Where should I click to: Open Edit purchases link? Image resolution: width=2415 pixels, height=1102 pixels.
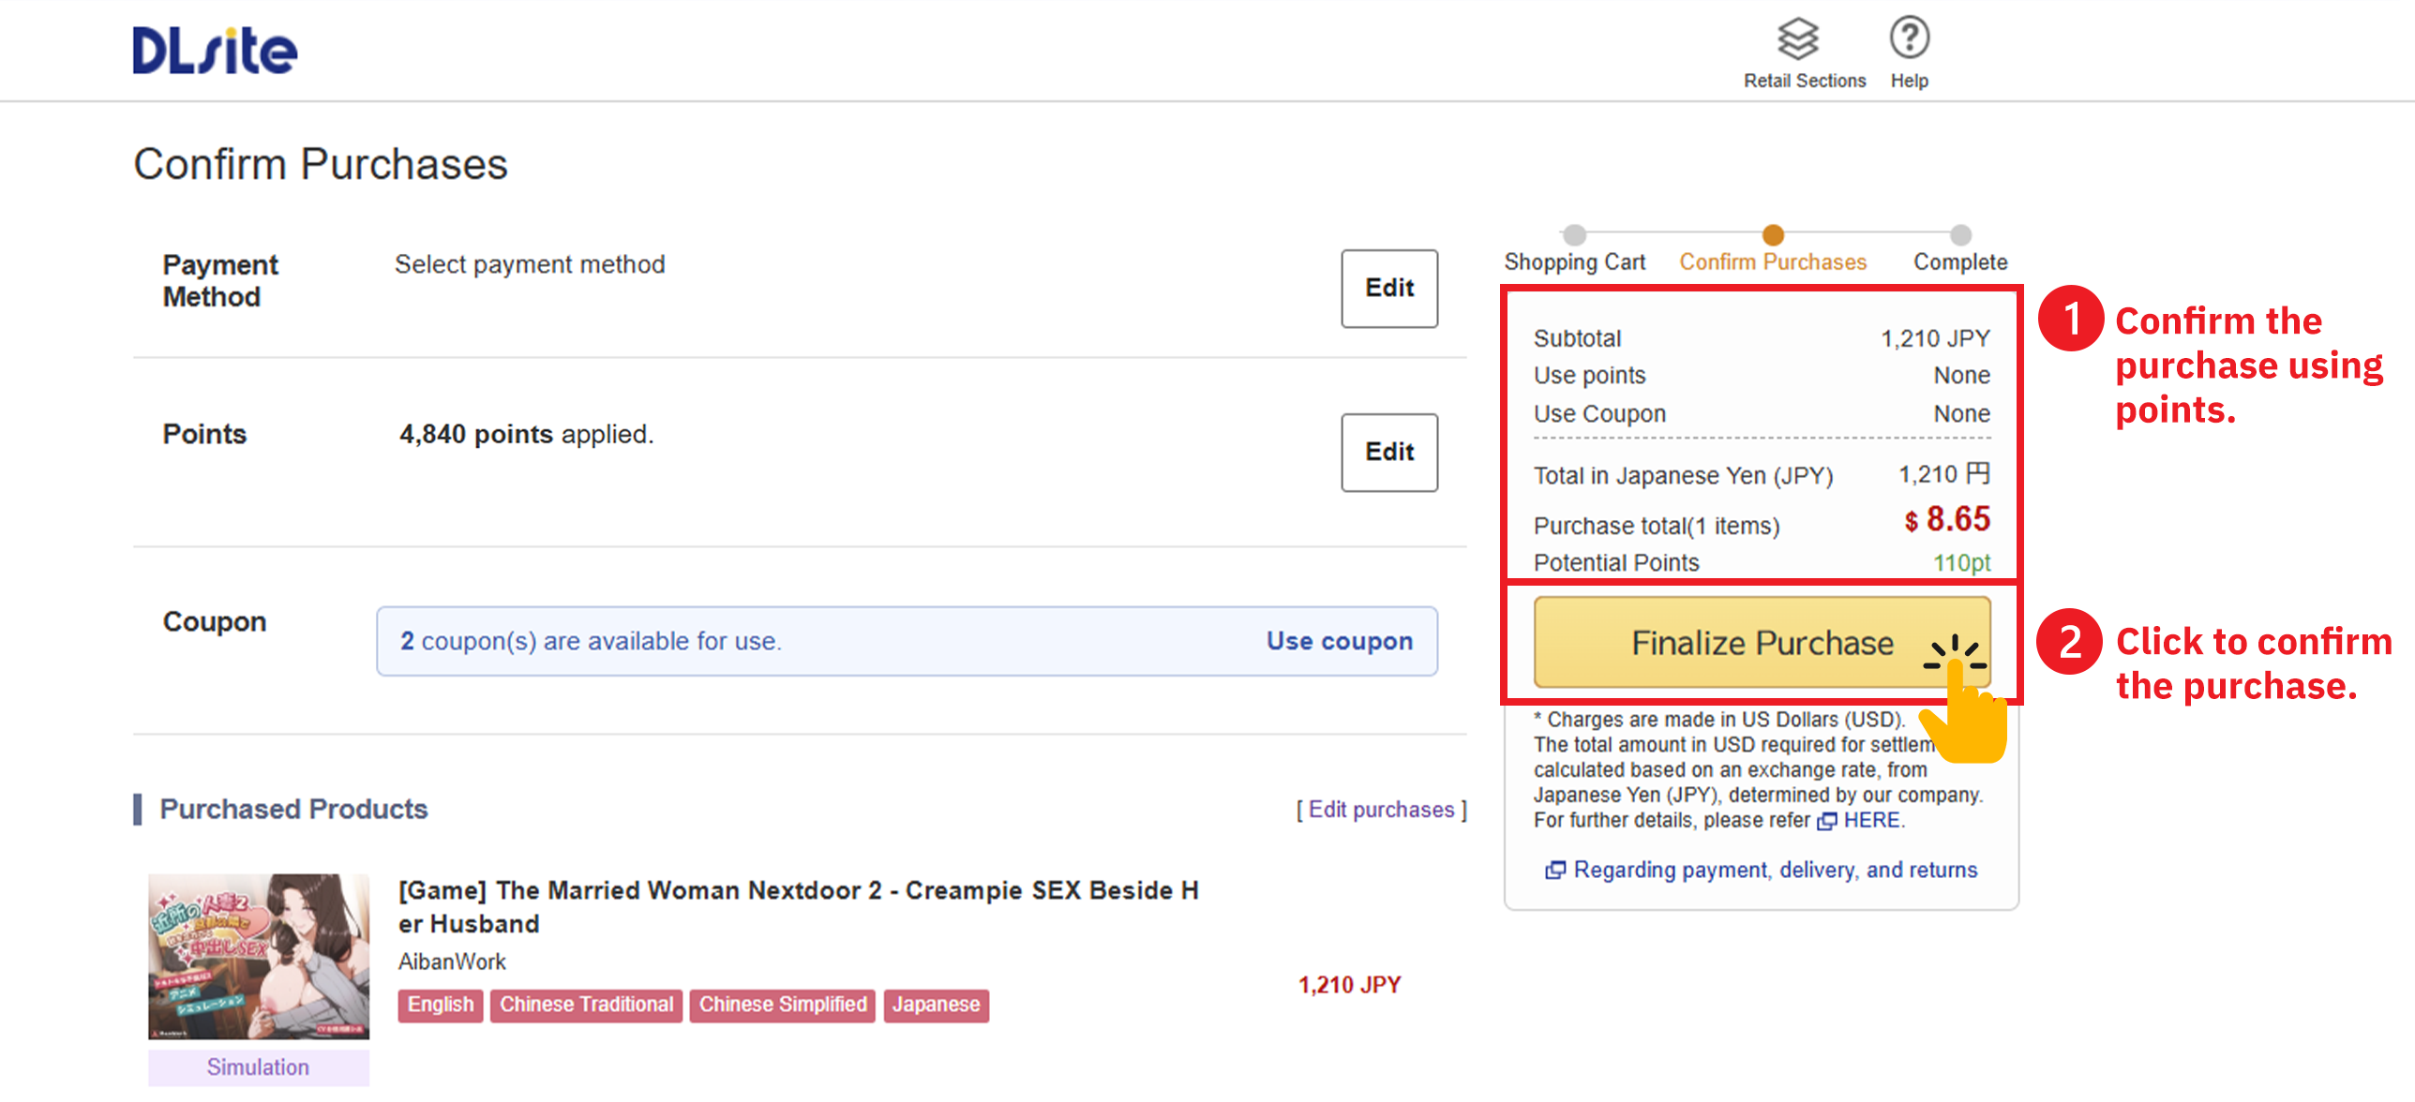click(1381, 810)
